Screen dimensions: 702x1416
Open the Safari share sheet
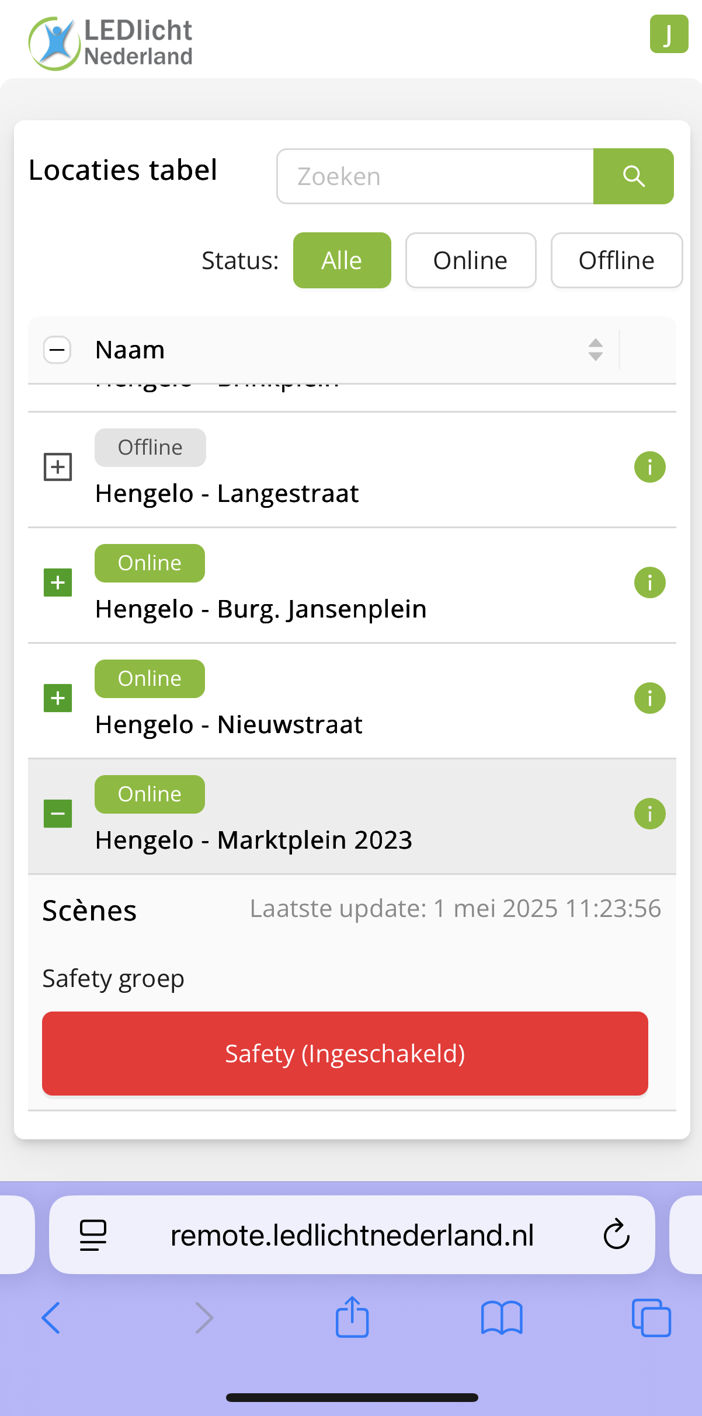tap(352, 1317)
